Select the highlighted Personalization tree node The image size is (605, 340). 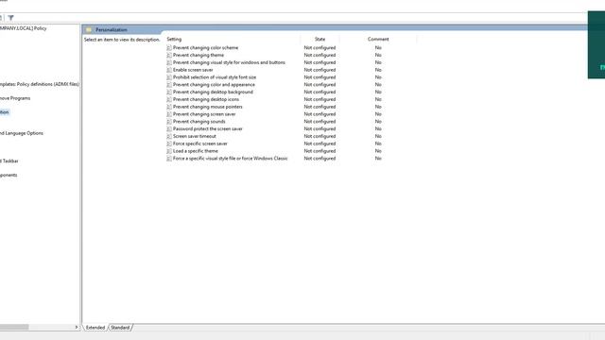click(4, 112)
